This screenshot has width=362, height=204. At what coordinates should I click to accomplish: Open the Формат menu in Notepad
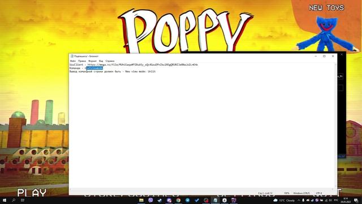coord(93,61)
